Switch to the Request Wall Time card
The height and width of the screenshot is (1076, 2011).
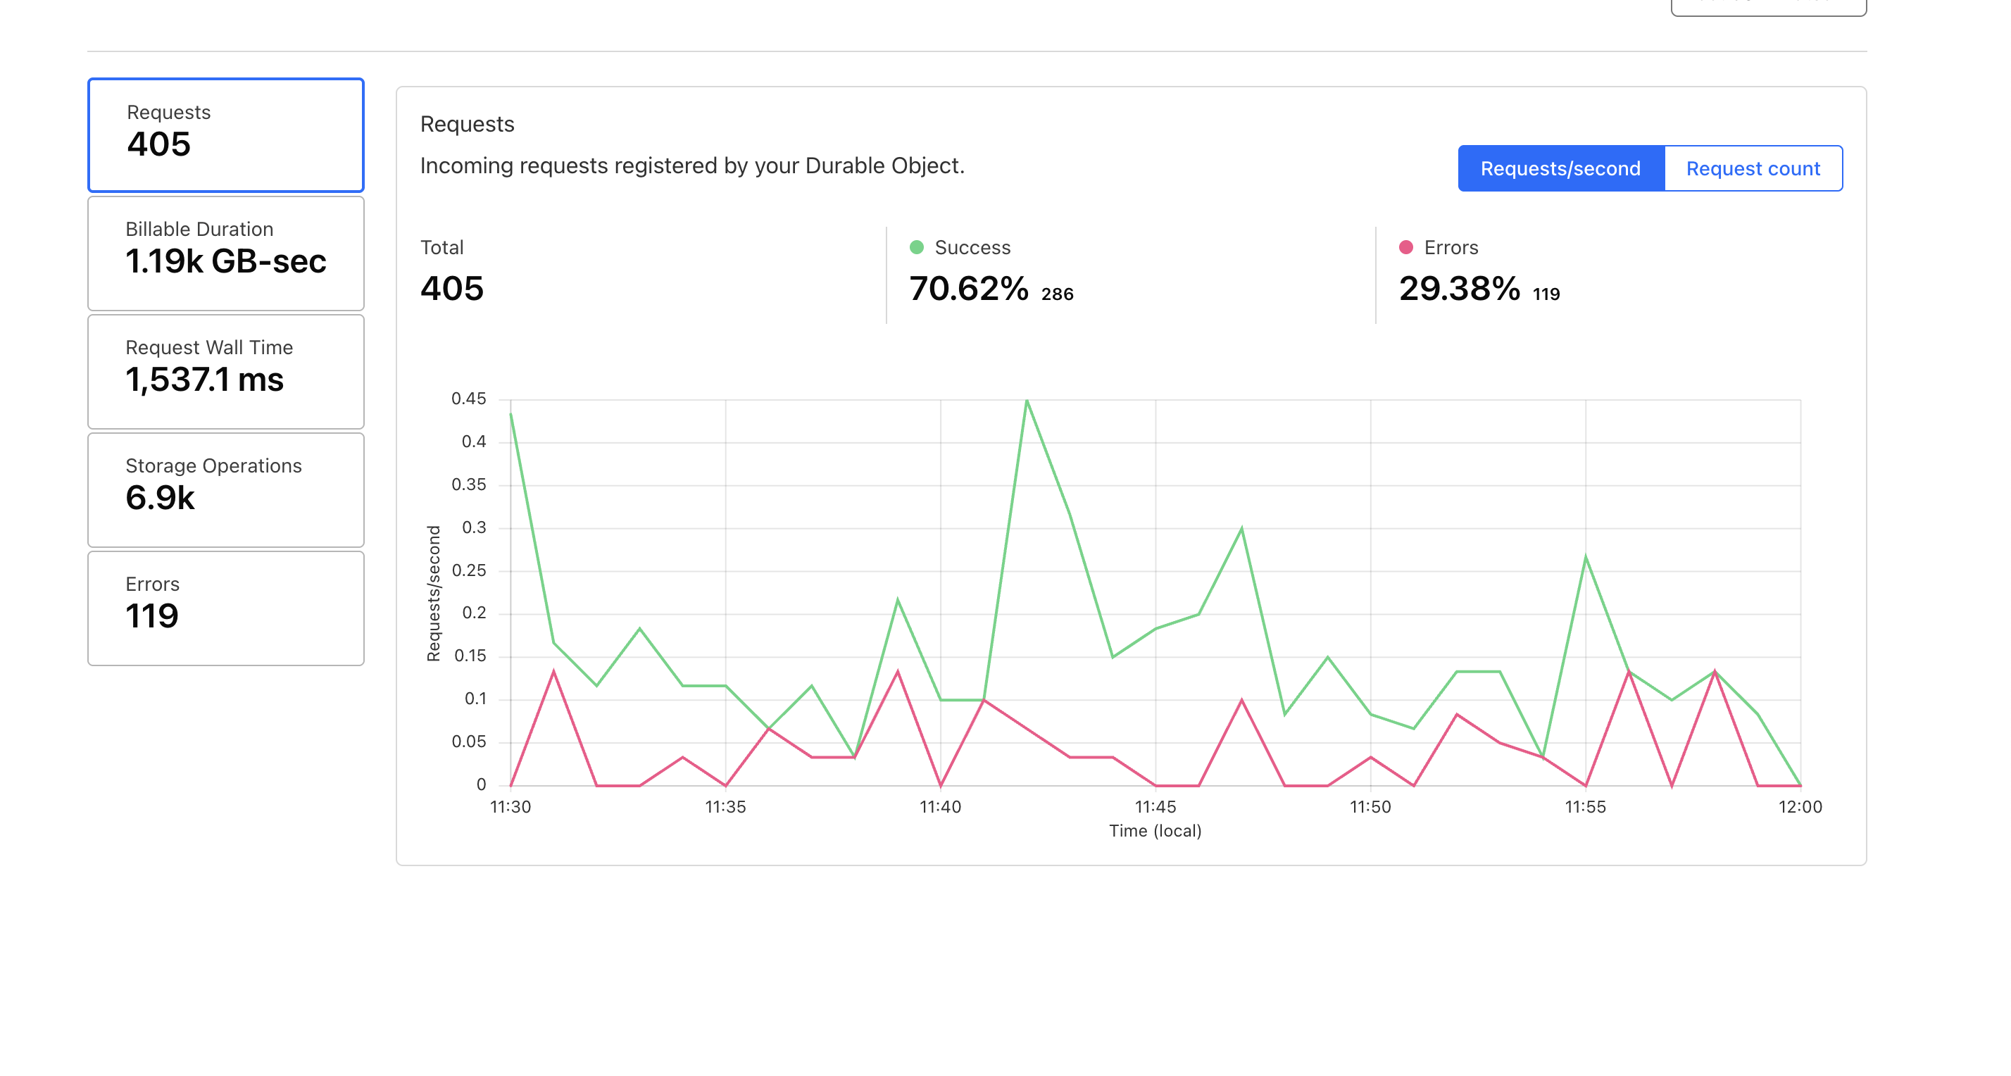225,371
